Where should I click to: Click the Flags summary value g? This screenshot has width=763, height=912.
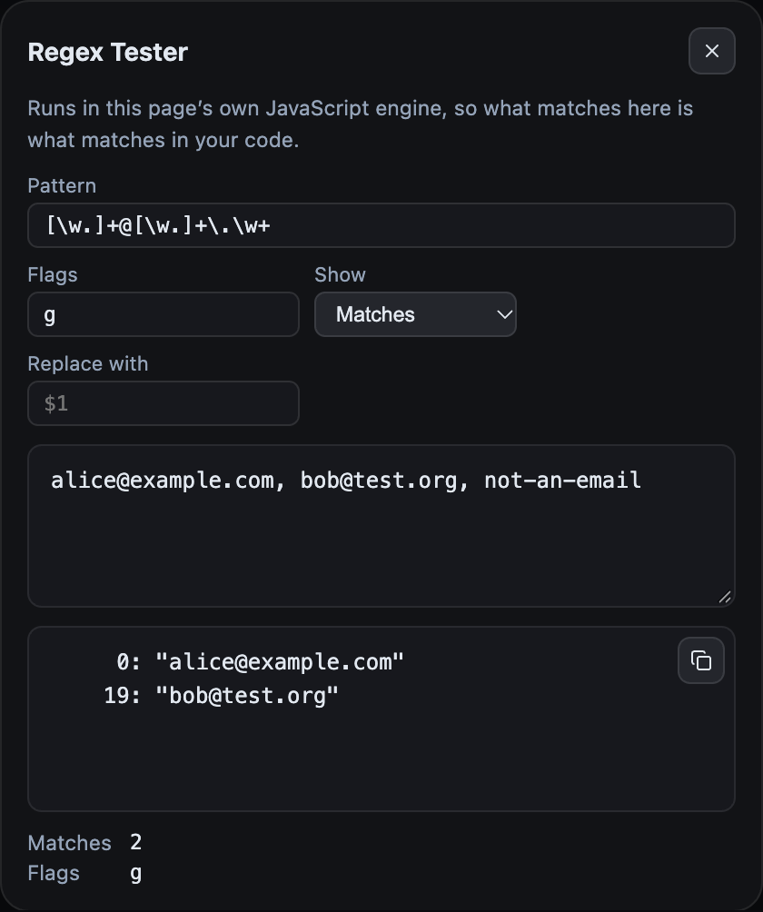[136, 873]
